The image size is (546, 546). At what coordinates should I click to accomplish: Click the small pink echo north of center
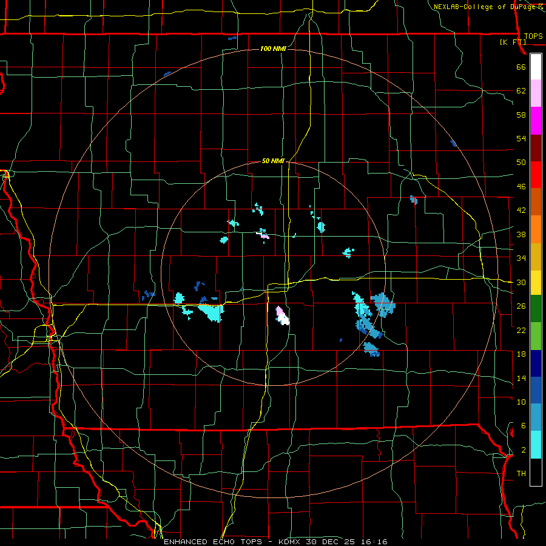pos(265,236)
